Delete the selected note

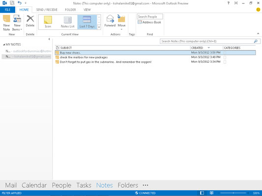tap(30, 21)
